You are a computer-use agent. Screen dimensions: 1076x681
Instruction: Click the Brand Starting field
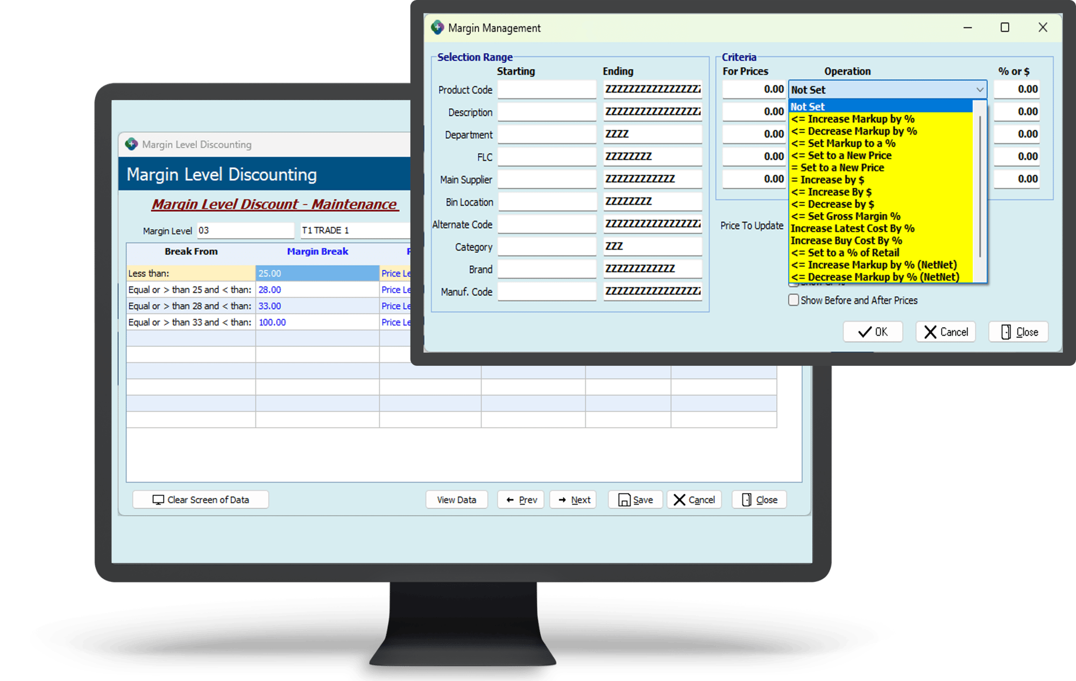(x=547, y=269)
